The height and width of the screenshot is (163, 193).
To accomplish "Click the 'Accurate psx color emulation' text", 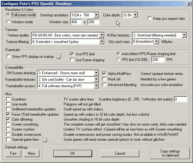I will [162, 85].
